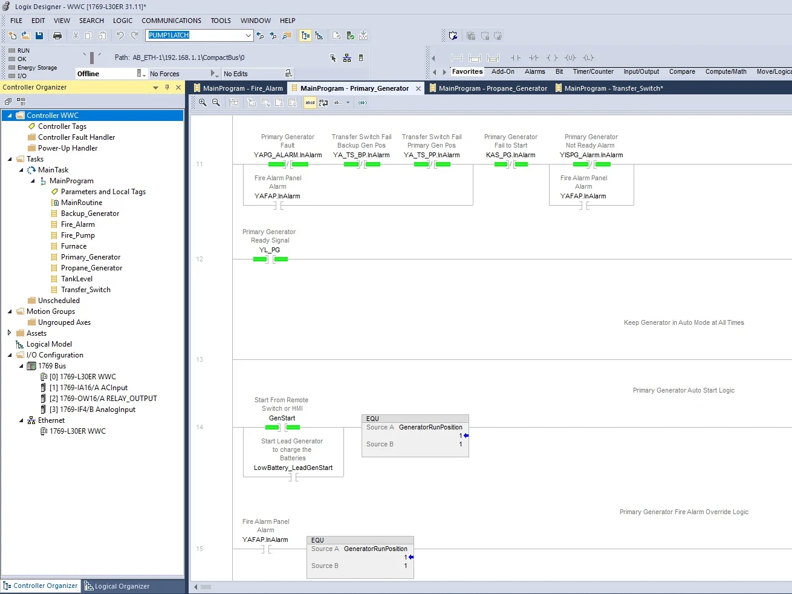This screenshot has height=594, width=792.
Task: Switch to Logical Organizer bottom tab
Action: 117,586
